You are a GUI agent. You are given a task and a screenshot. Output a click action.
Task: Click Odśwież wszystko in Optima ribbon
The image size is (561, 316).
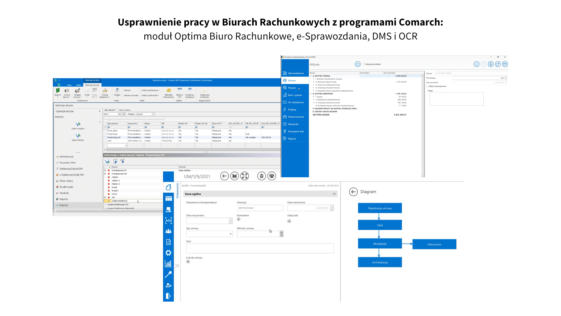(131, 95)
